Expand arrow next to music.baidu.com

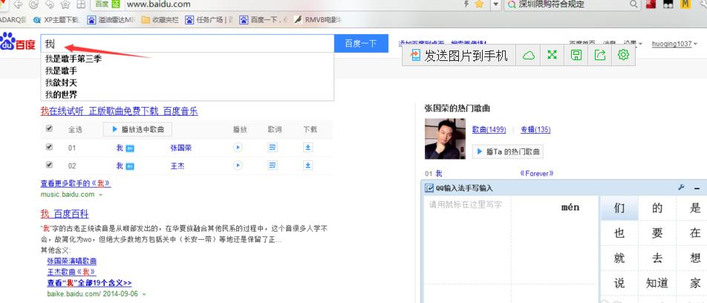(x=100, y=195)
